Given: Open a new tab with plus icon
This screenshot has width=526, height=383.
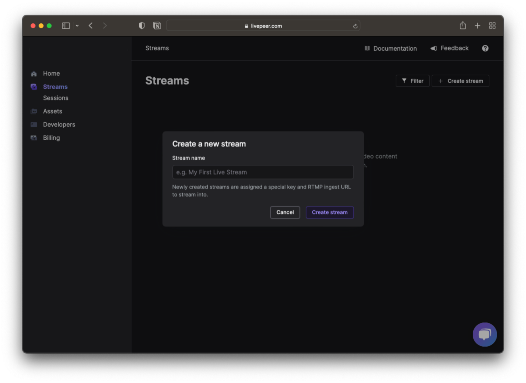Looking at the screenshot, I should point(477,26).
